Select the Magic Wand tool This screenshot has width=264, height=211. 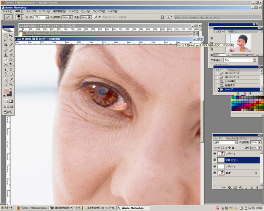click(x=11, y=40)
